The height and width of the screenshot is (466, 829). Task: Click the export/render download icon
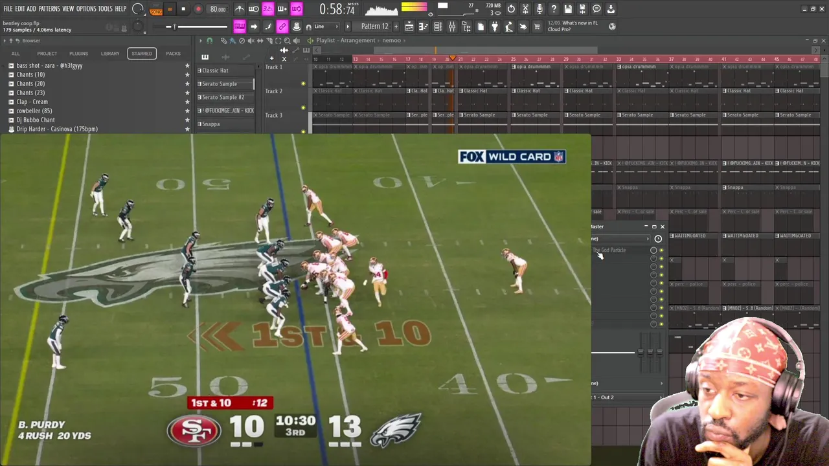pos(611,9)
